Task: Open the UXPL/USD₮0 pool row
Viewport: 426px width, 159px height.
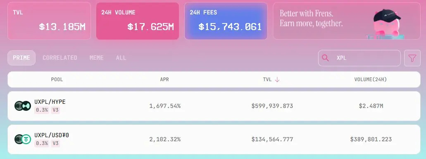Action: pos(214,140)
